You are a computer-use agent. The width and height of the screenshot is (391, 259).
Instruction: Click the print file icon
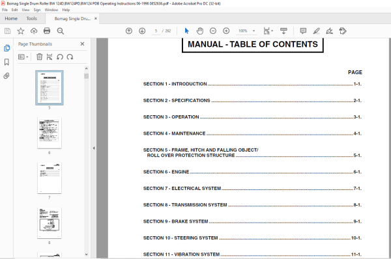47,31
